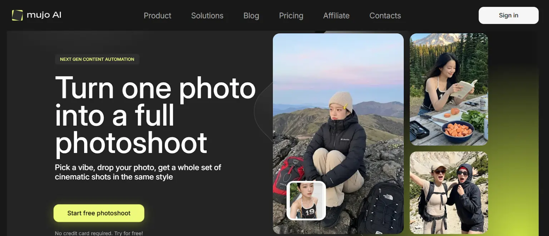
Task: Click the Start free photoshoot button
Action: tap(99, 213)
